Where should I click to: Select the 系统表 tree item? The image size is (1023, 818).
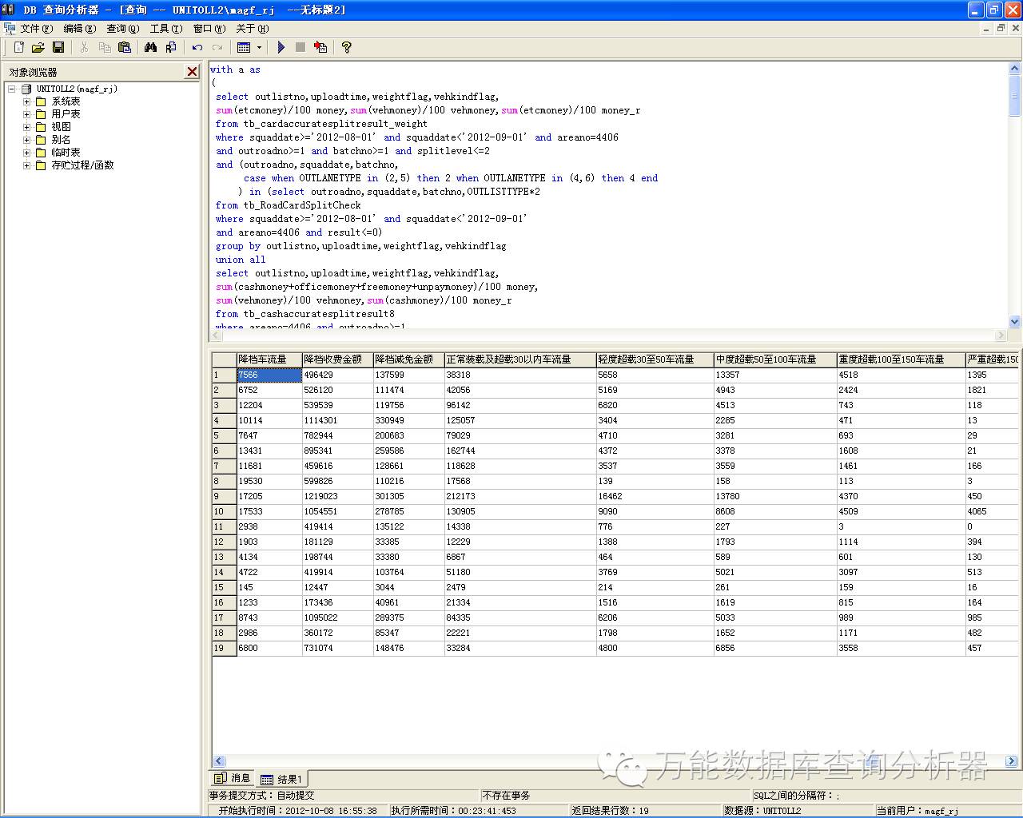pos(66,101)
